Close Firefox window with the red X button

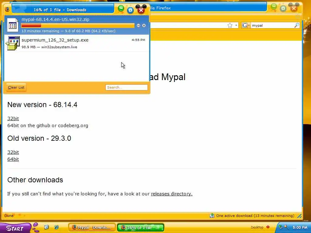click(x=294, y=8)
